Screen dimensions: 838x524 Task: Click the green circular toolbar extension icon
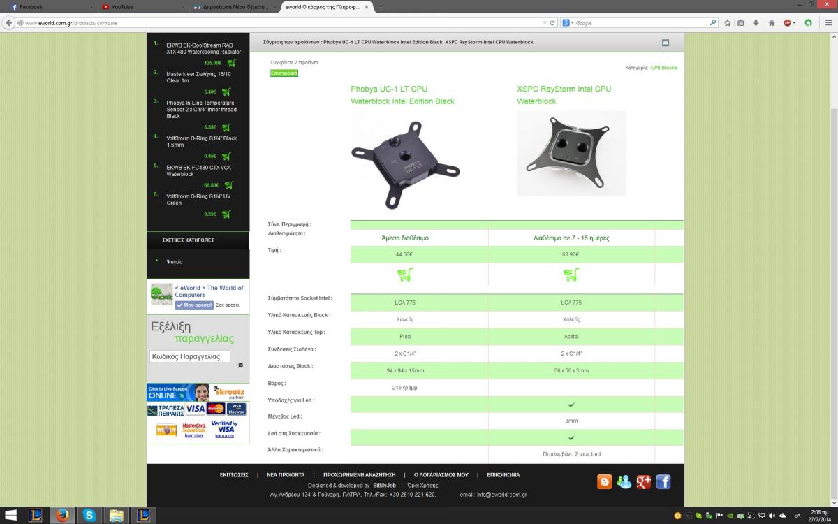[x=809, y=23]
